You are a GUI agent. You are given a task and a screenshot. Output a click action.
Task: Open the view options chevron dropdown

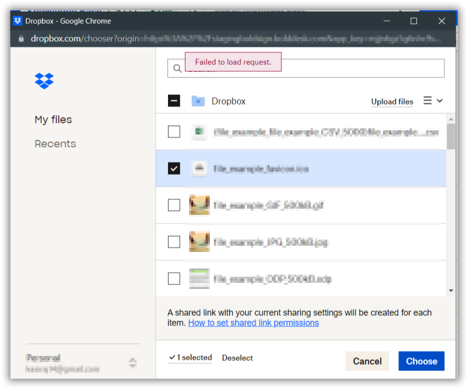439,101
